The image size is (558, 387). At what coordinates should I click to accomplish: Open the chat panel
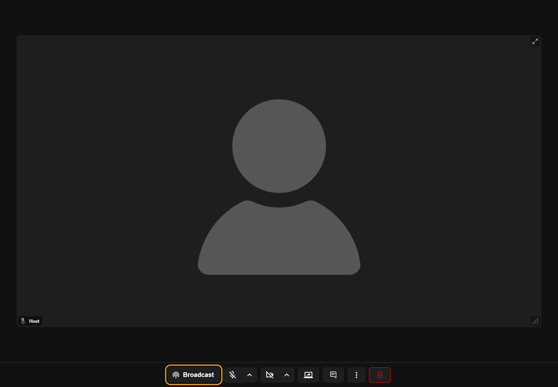click(333, 375)
